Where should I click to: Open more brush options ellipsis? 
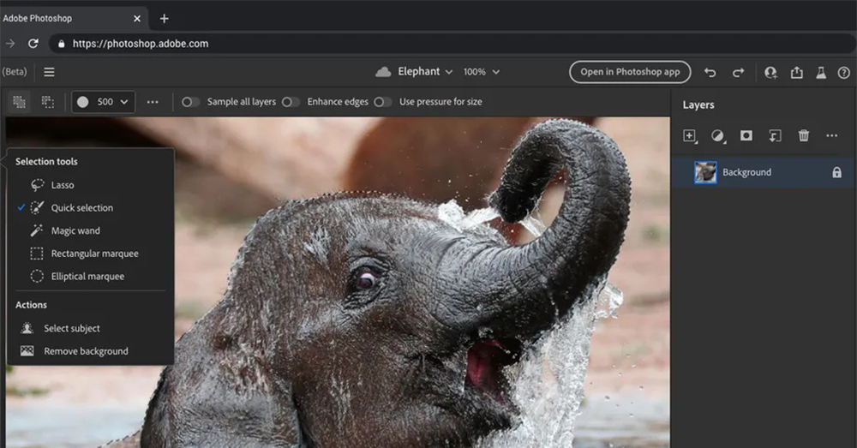pyautogui.click(x=153, y=102)
